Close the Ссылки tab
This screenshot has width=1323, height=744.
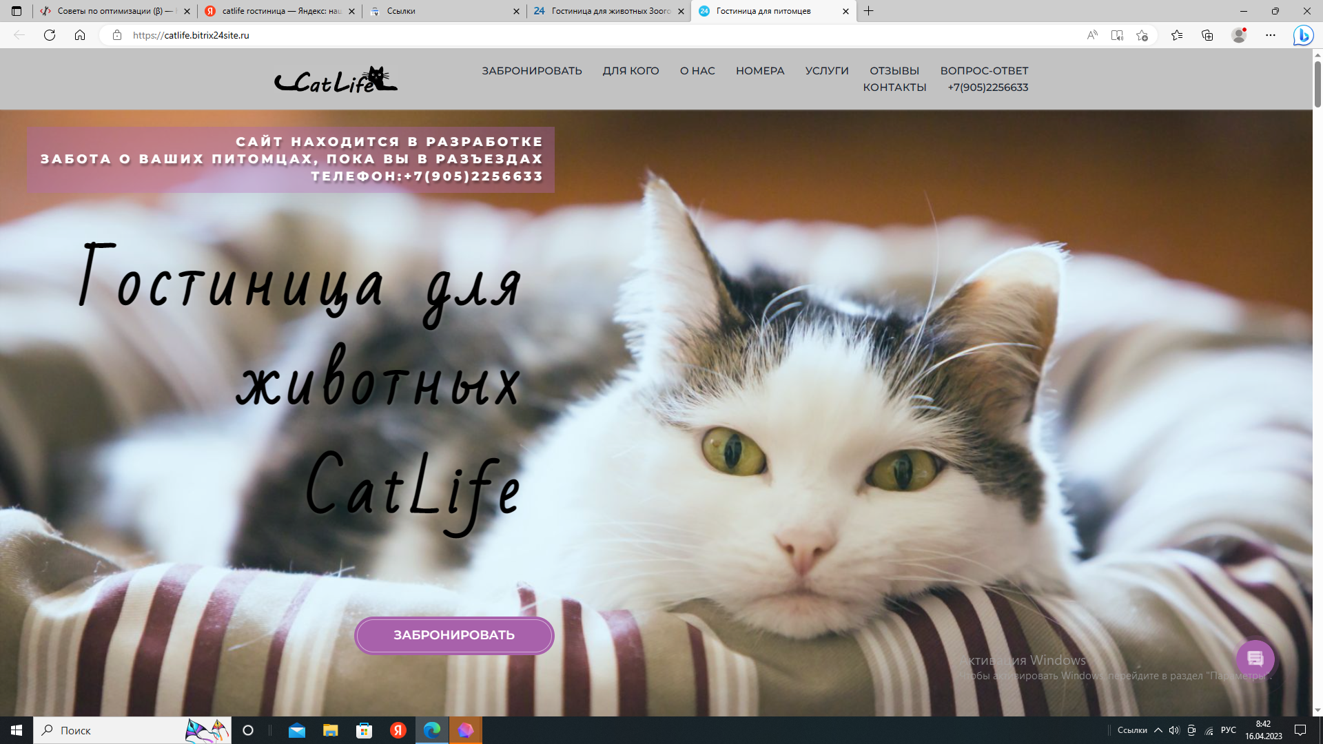517,11
